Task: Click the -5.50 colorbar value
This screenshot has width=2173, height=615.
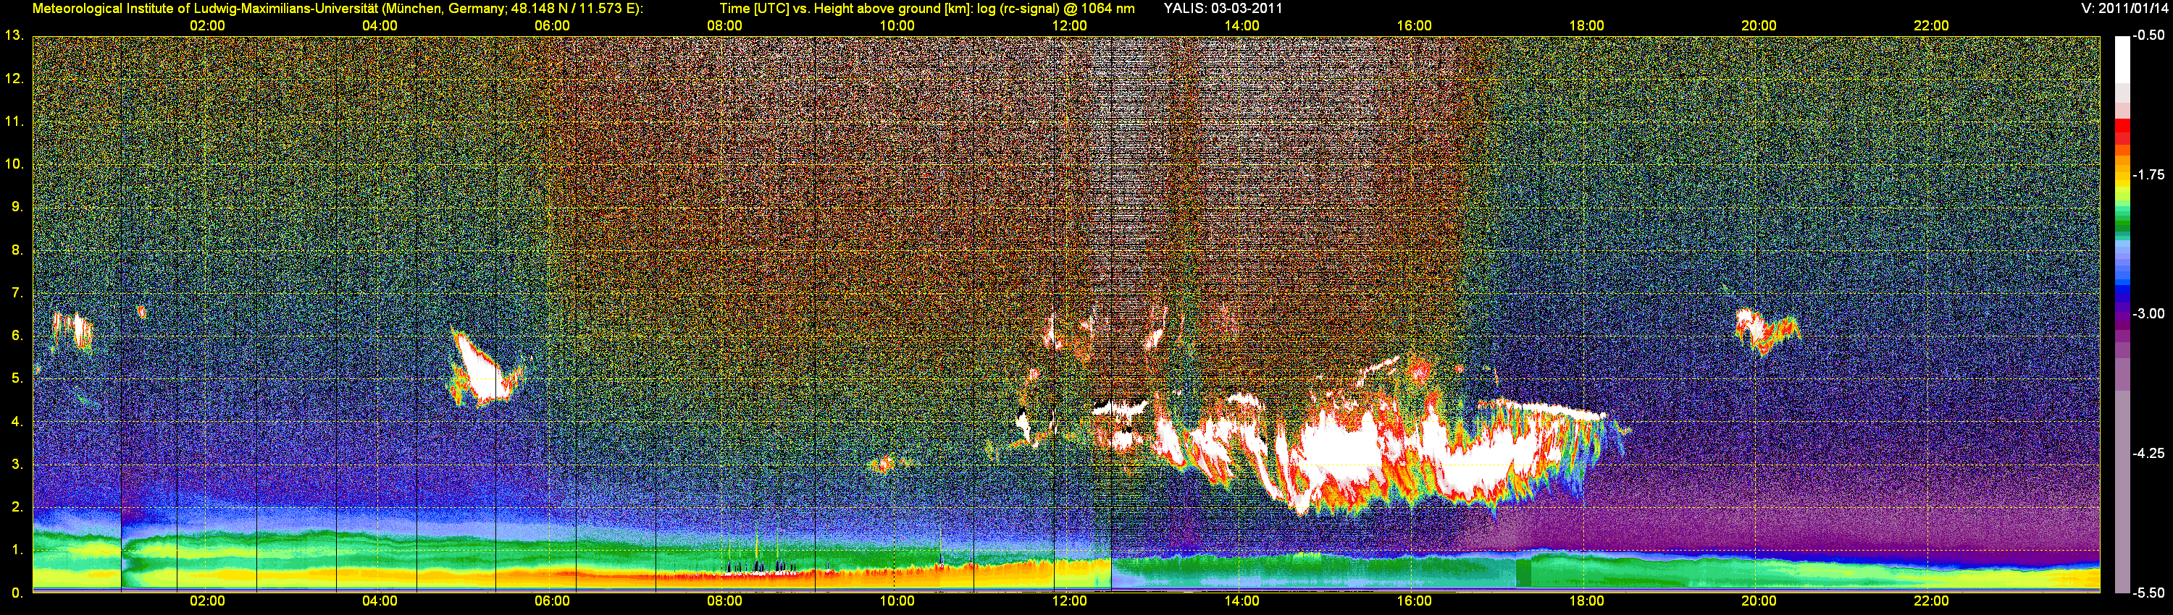Action: (x=2148, y=593)
